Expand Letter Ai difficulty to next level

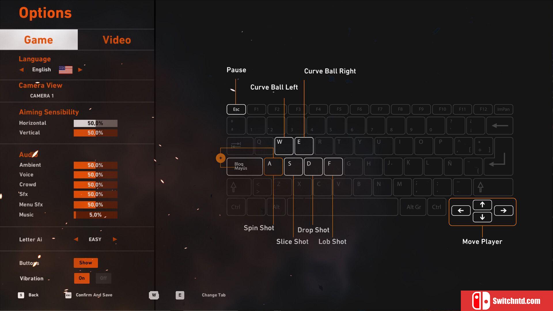pyautogui.click(x=114, y=239)
